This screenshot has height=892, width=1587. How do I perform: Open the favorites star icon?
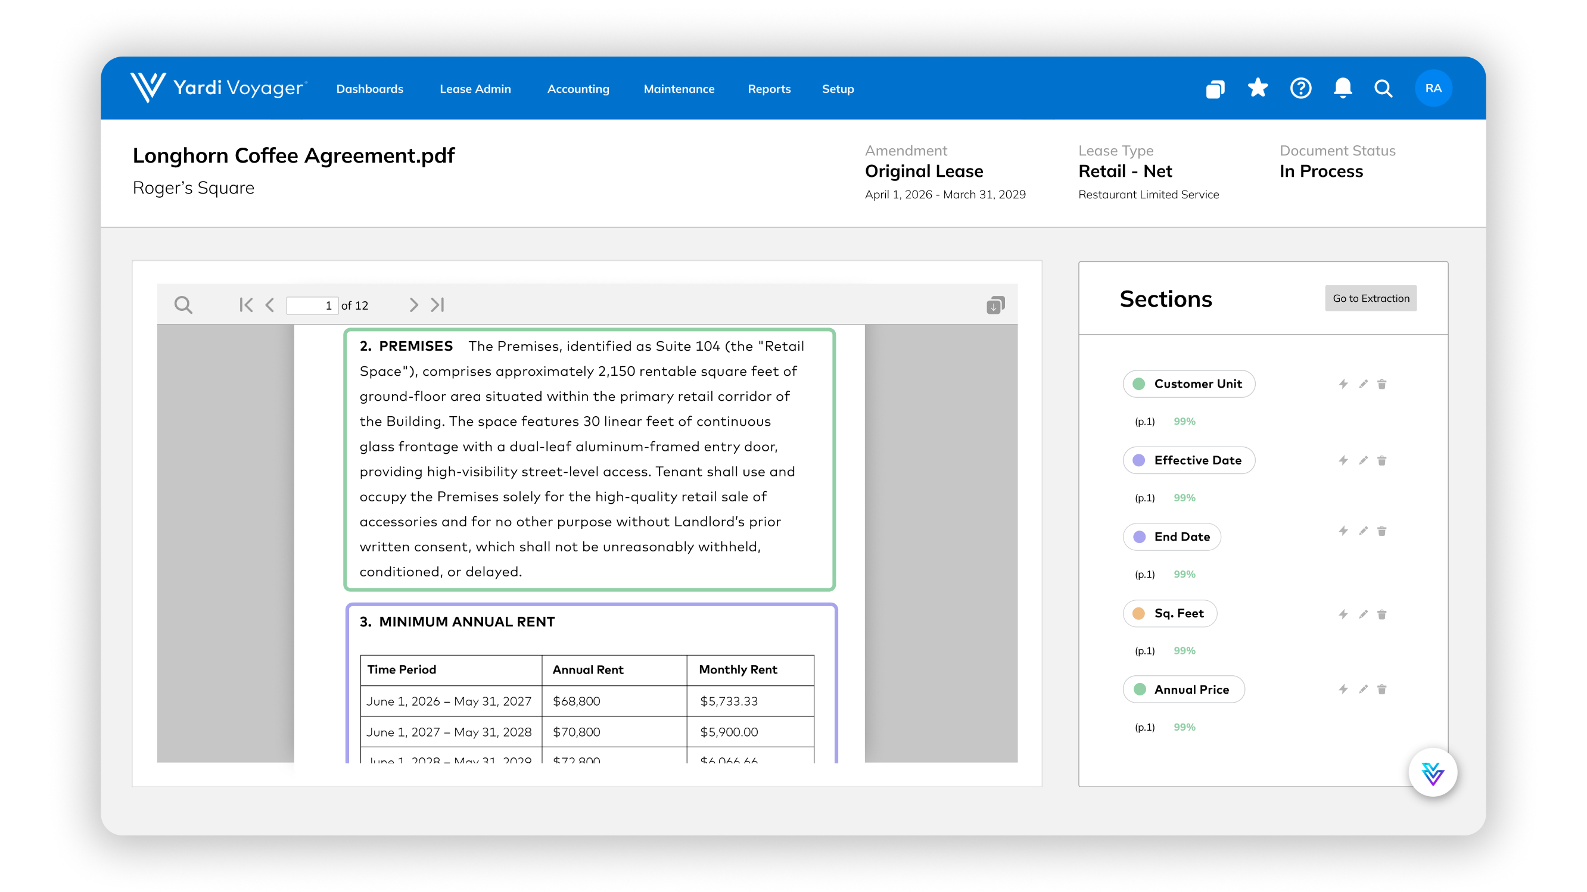tap(1258, 89)
